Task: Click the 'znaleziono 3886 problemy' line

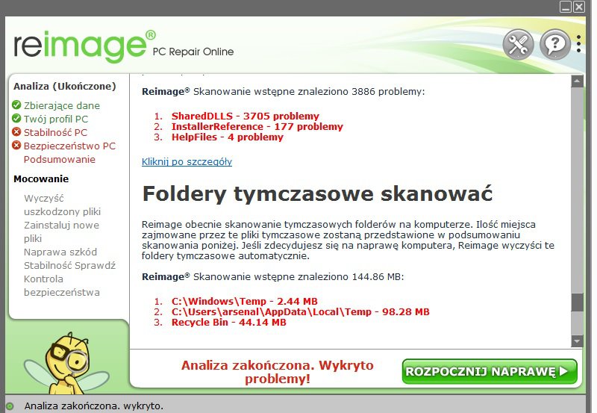Action: (283, 91)
